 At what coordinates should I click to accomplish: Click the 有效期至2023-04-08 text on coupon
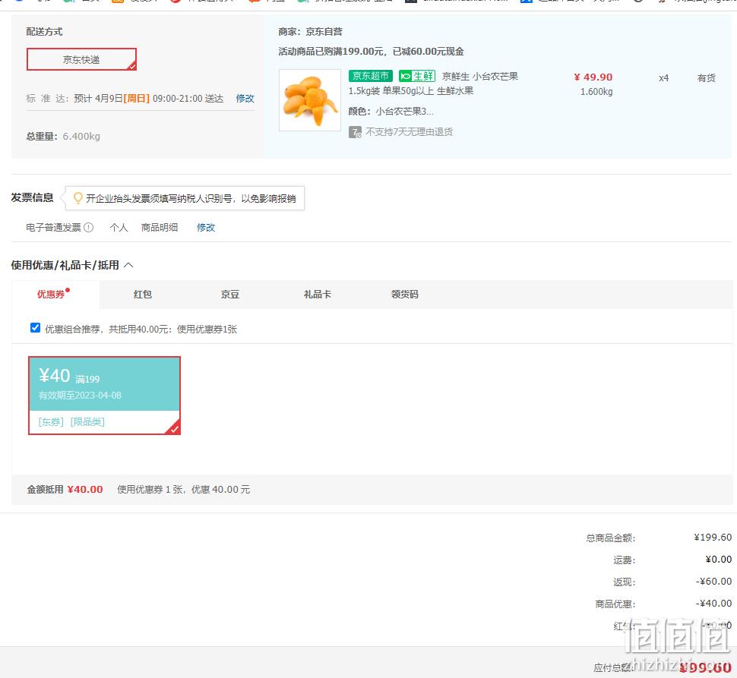click(80, 396)
